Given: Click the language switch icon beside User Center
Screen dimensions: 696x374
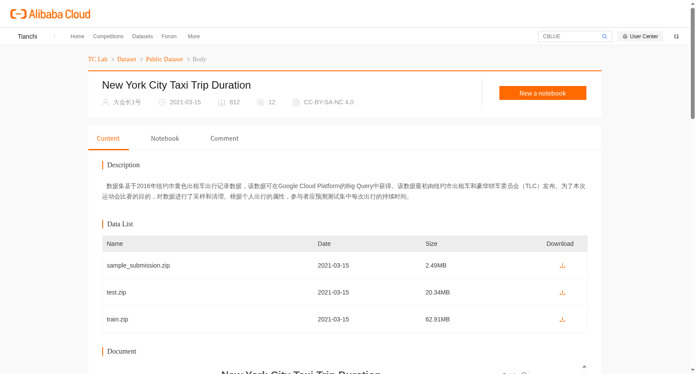Looking at the screenshot, I should tap(676, 36).
